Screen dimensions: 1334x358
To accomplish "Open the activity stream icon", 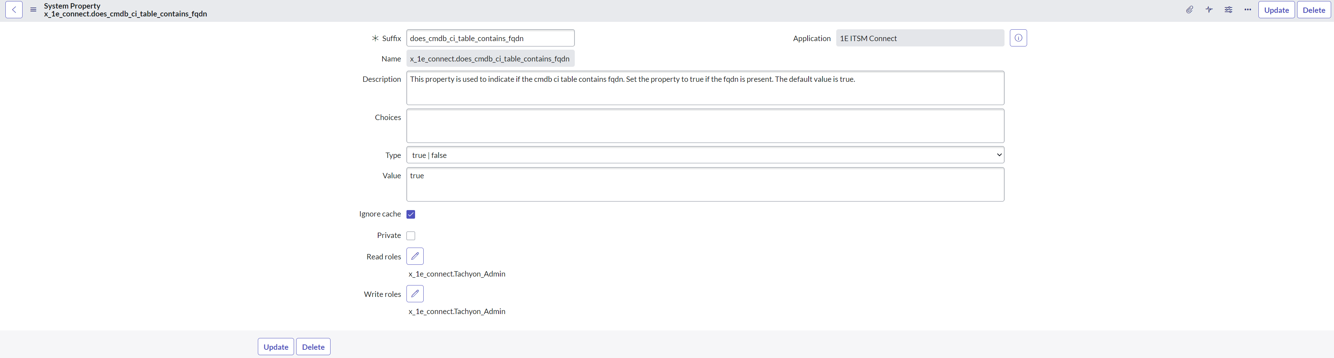I will click(x=1209, y=10).
